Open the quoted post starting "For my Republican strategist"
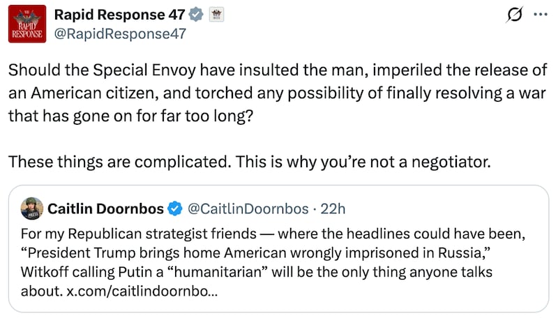The width and height of the screenshot is (558, 320). coord(278,249)
